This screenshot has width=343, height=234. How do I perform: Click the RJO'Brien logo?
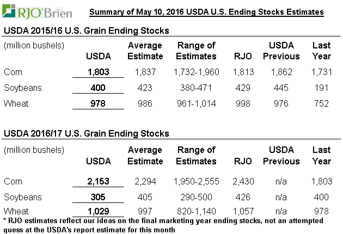(36, 12)
